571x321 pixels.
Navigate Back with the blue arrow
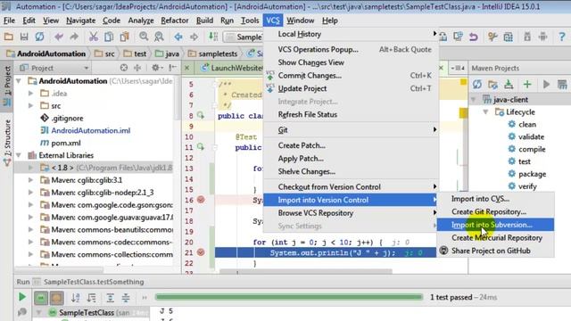click(178, 37)
